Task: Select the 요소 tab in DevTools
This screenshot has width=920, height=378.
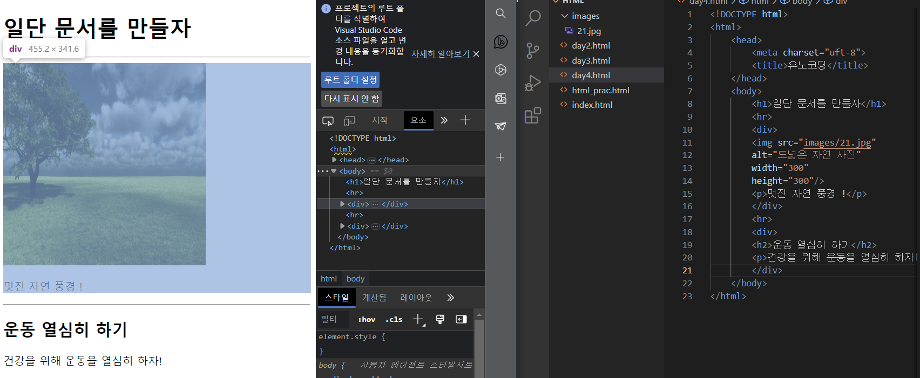Action: click(x=418, y=120)
